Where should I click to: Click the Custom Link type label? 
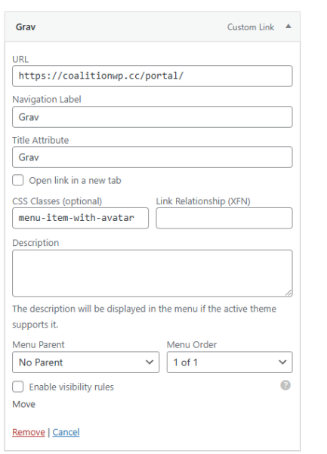(251, 27)
